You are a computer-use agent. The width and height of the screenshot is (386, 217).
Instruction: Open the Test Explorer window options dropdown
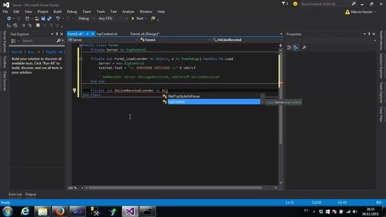coord(52,34)
